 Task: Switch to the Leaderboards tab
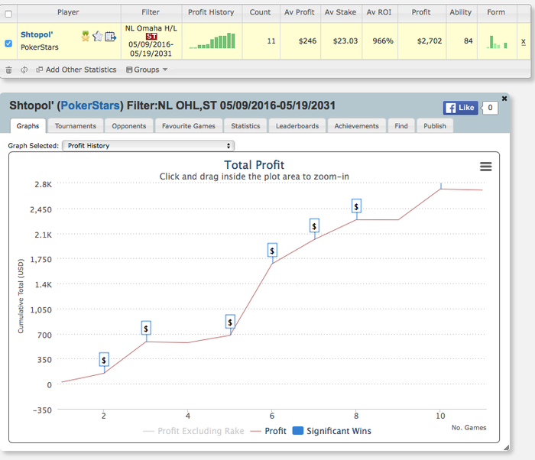pyautogui.click(x=297, y=126)
